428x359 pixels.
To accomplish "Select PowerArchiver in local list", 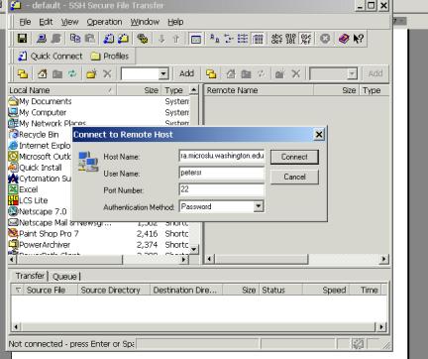I will point(45,245).
